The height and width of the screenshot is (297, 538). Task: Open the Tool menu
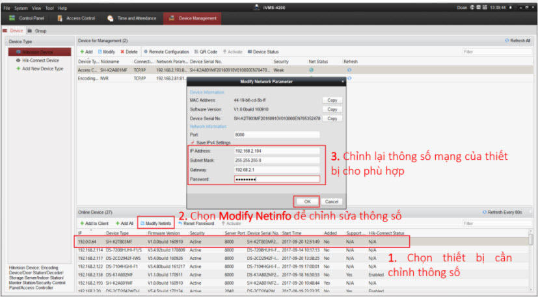point(49,8)
